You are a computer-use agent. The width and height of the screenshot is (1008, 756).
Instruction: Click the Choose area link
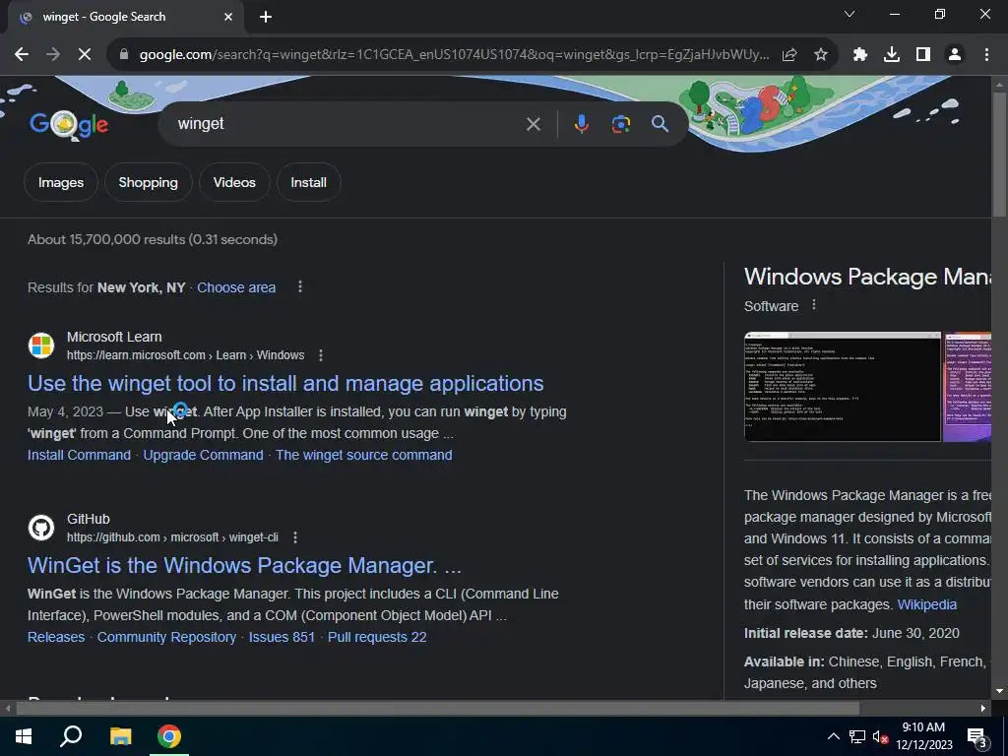pyautogui.click(x=236, y=287)
